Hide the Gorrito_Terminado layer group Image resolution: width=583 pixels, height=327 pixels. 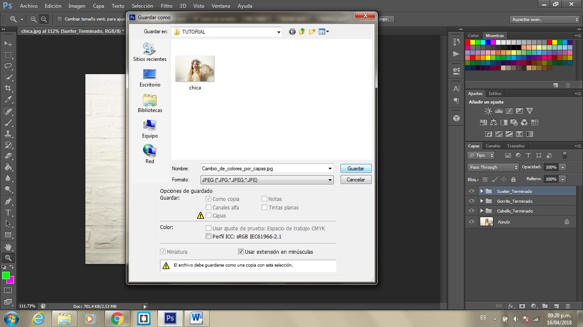pos(472,201)
